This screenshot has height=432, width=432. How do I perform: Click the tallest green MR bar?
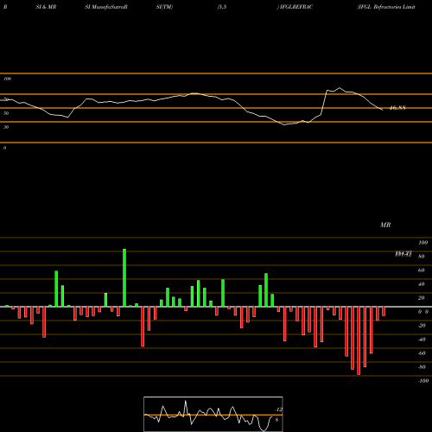point(124,277)
